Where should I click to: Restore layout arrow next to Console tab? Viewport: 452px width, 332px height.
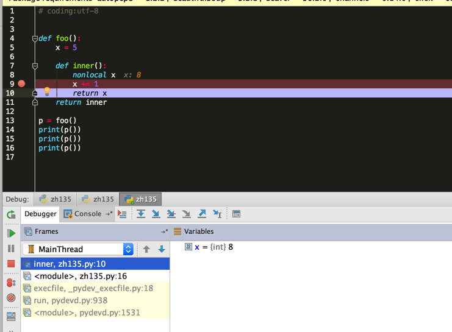click(x=109, y=214)
